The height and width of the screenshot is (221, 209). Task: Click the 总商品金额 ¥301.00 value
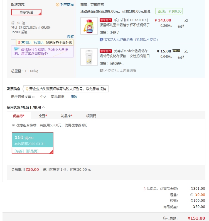click(x=198, y=189)
